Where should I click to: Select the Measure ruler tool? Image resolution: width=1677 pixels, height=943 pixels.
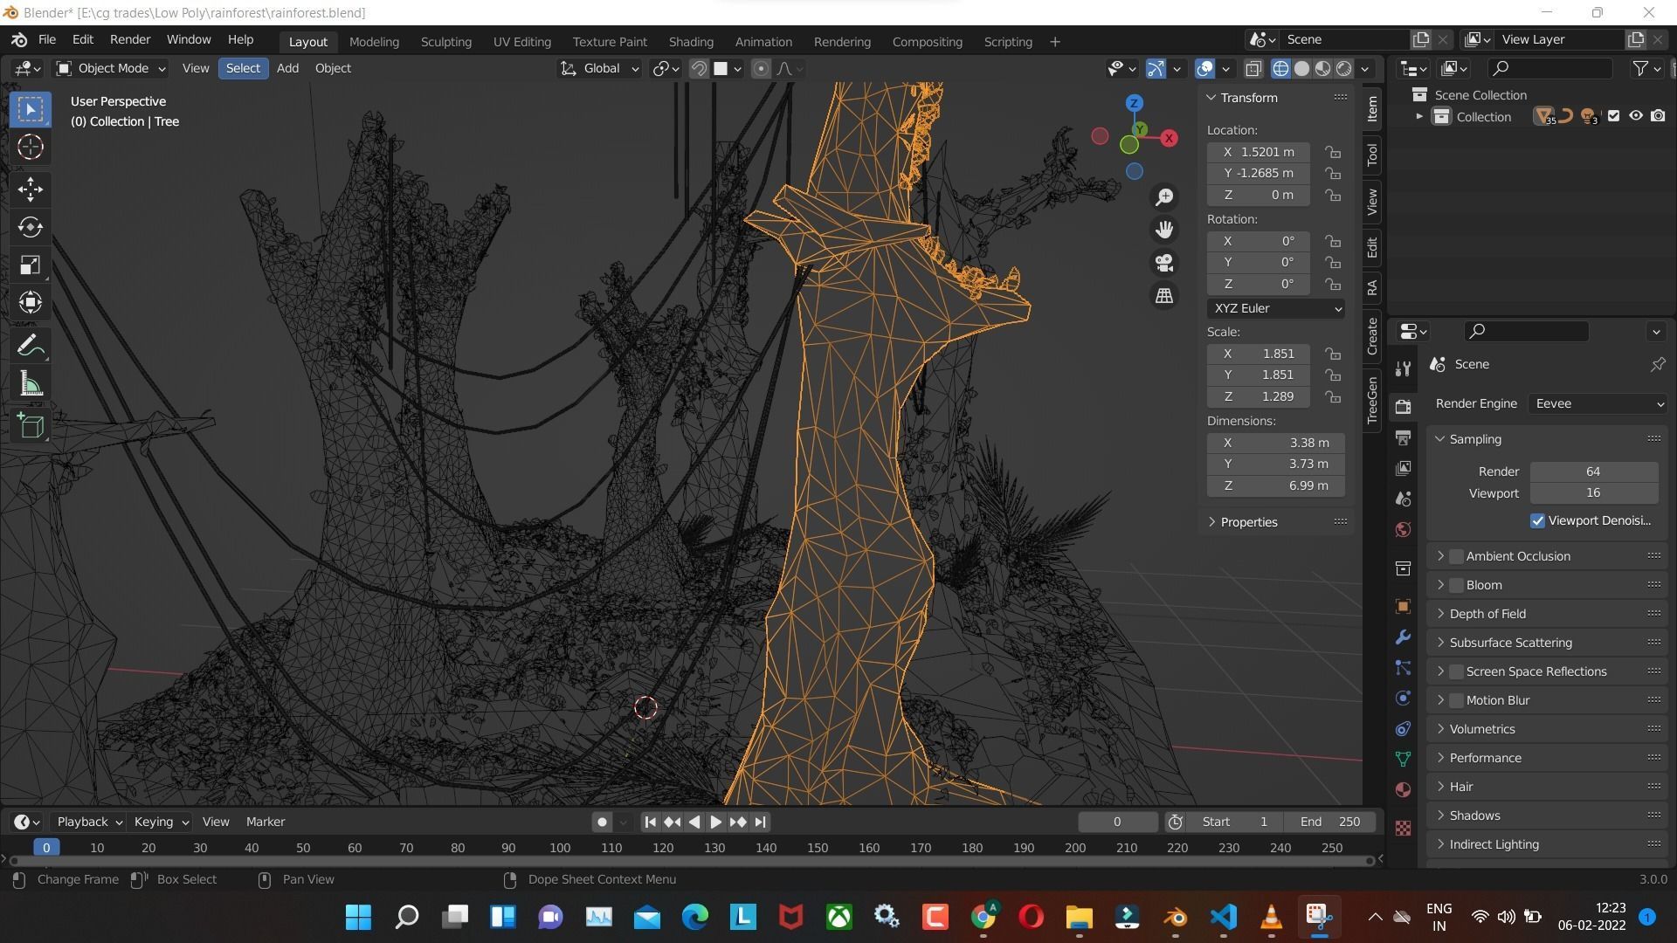coord(31,385)
